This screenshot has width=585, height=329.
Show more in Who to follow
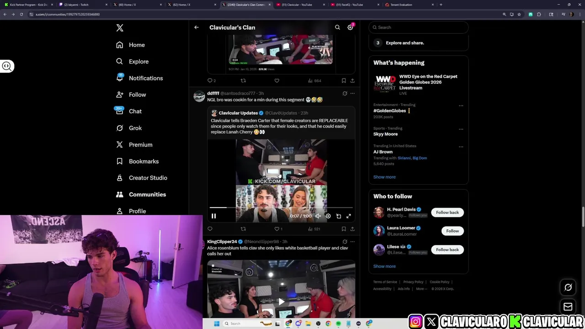click(384, 266)
